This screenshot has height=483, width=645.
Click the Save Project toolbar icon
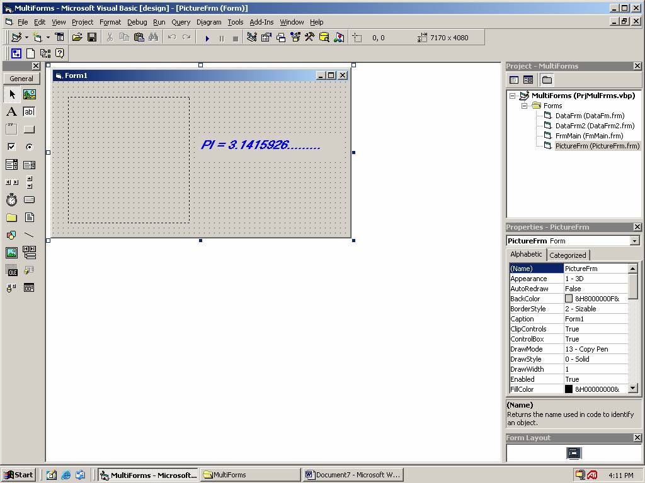point(92,38)
